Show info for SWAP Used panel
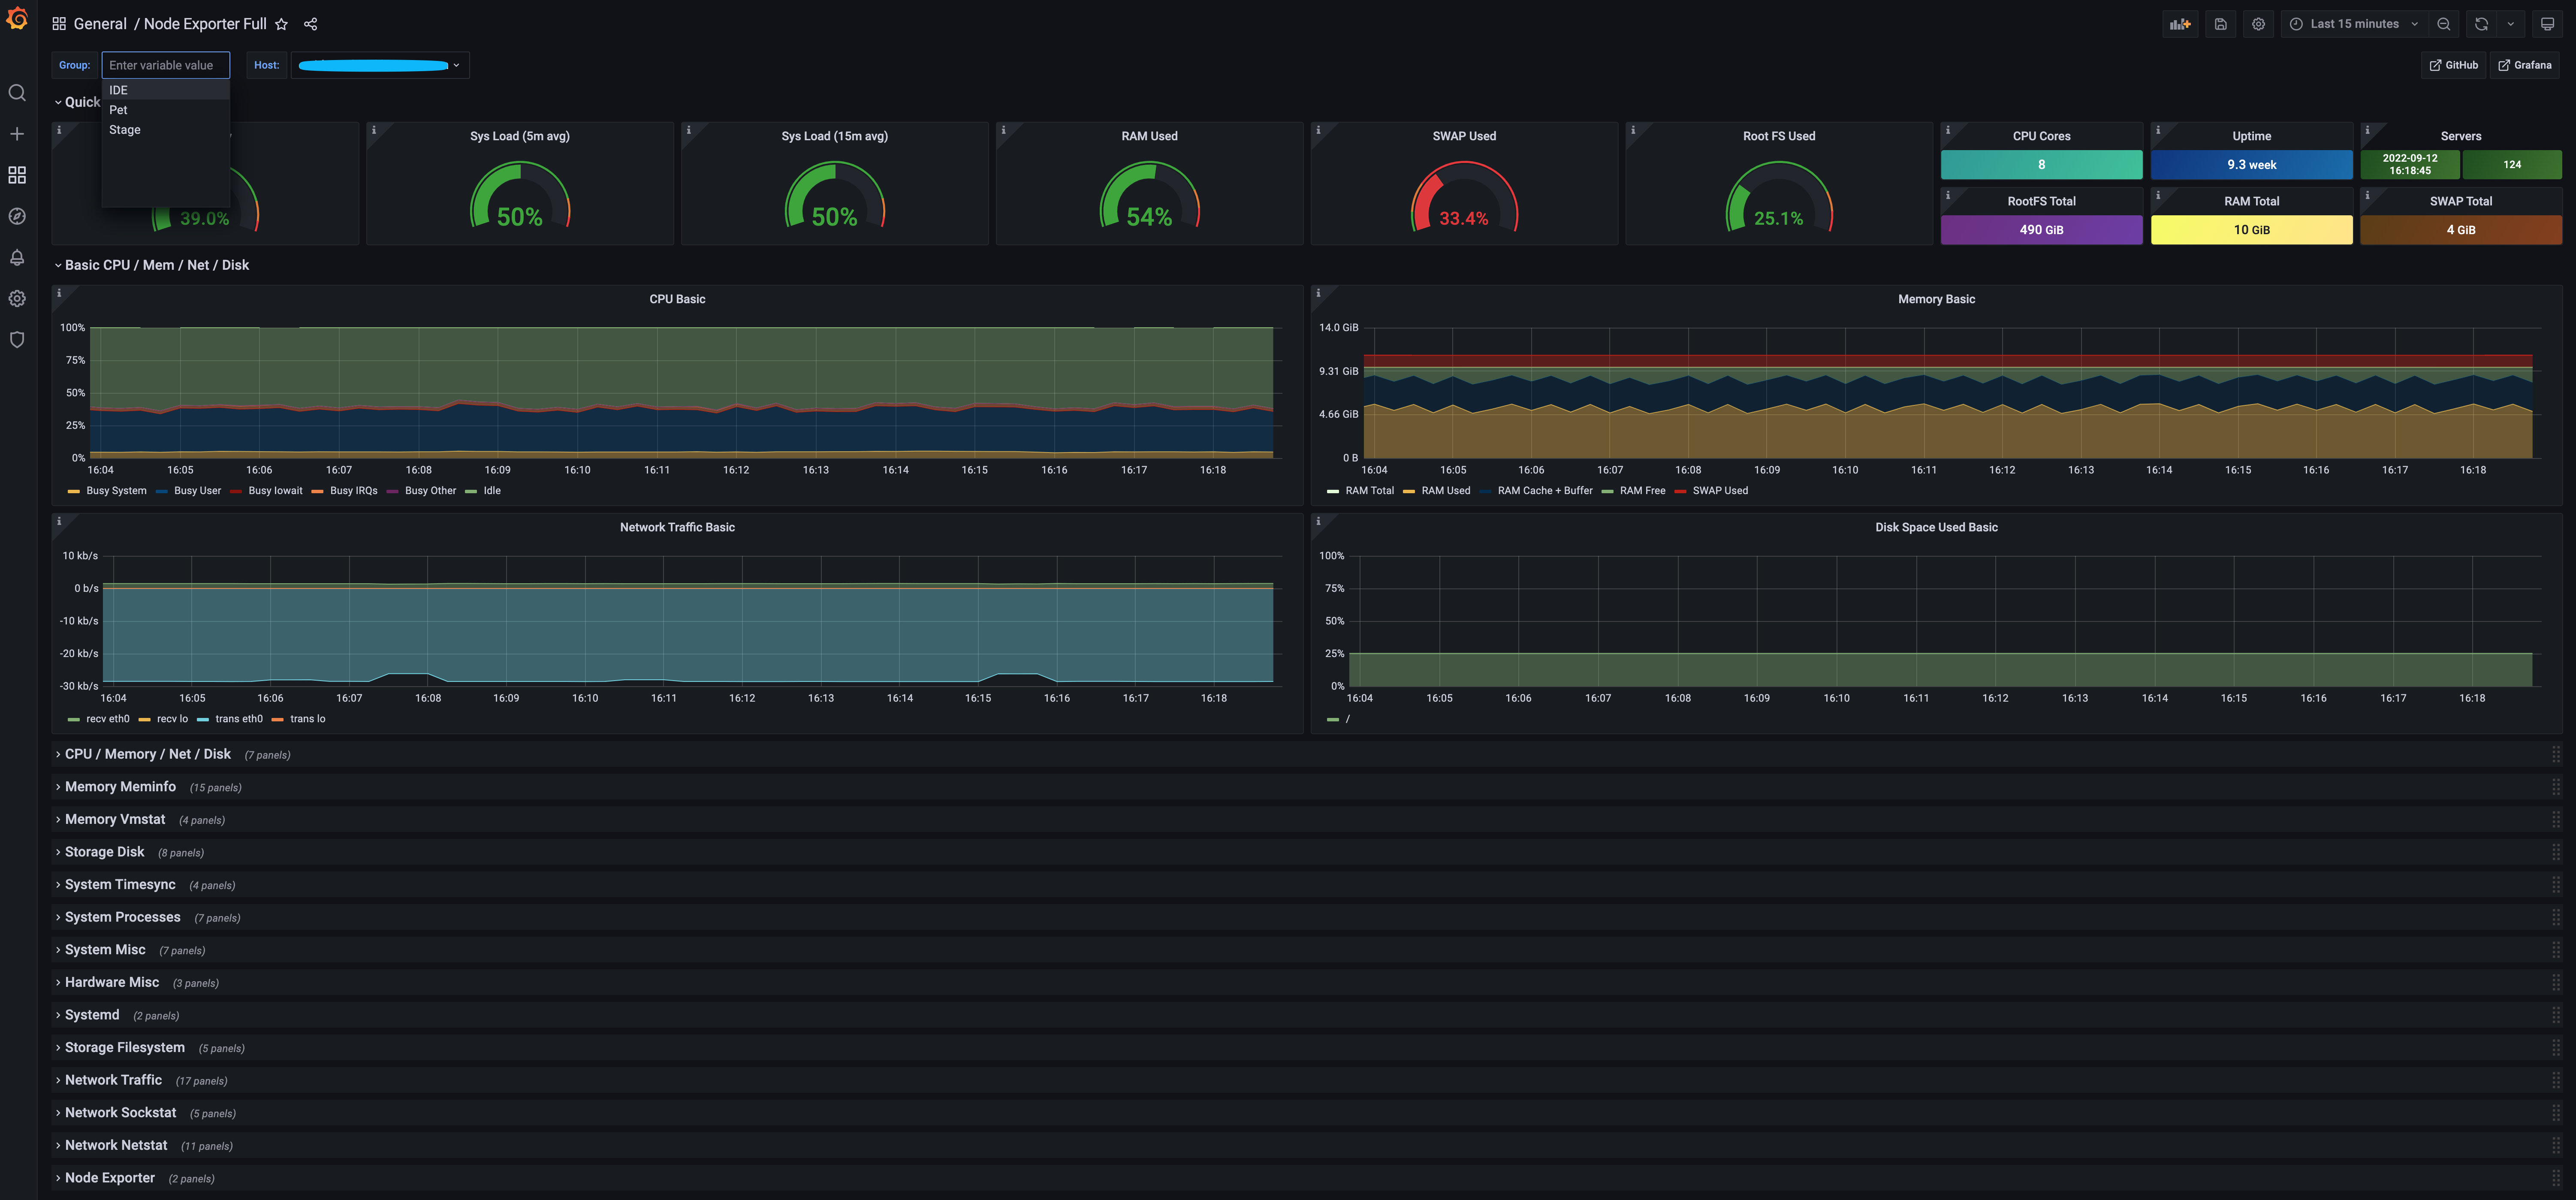This screenshot has width=2576, height=1200. 1318,130
